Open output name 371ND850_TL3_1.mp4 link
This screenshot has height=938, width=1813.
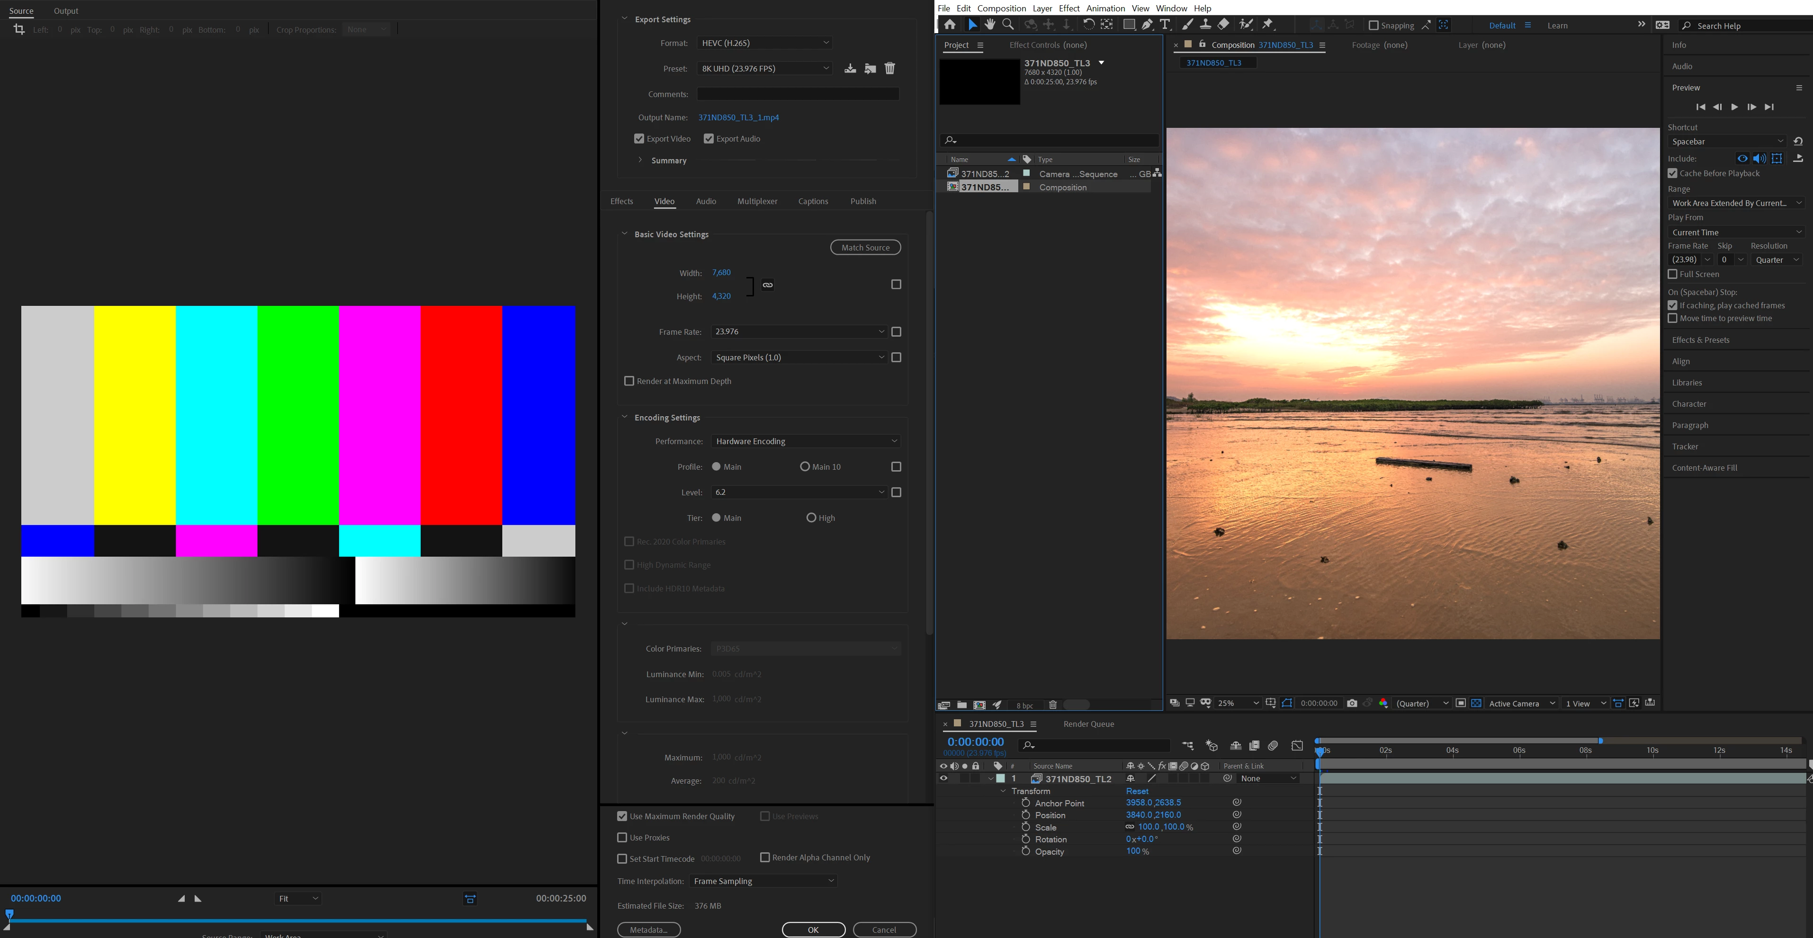(738, 117)
